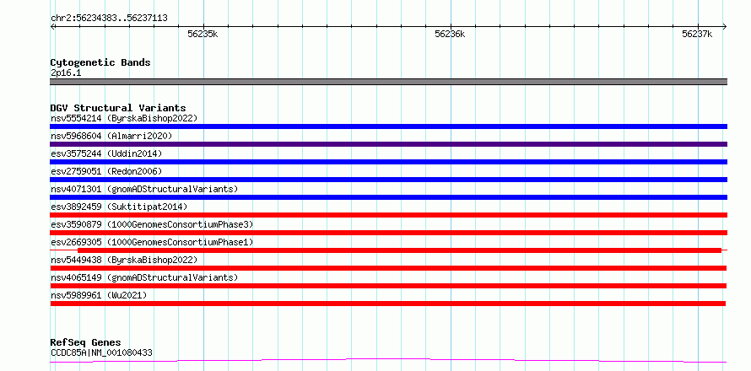Click the 56237k ruler tick label
Viewport: 751px width, 371px height.
click(x=697, y=34)
